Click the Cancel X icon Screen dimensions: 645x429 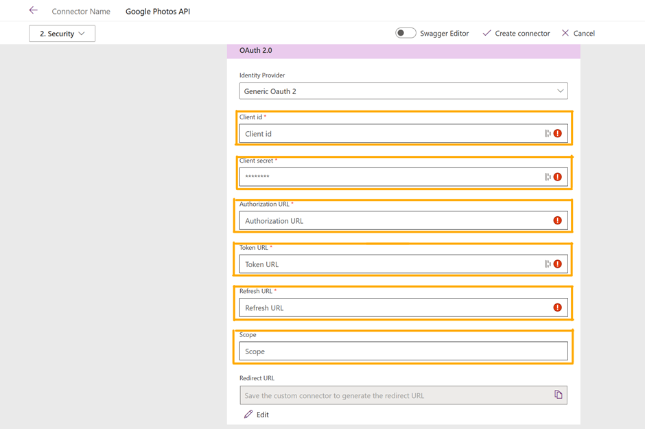click(x=565, y=33)
